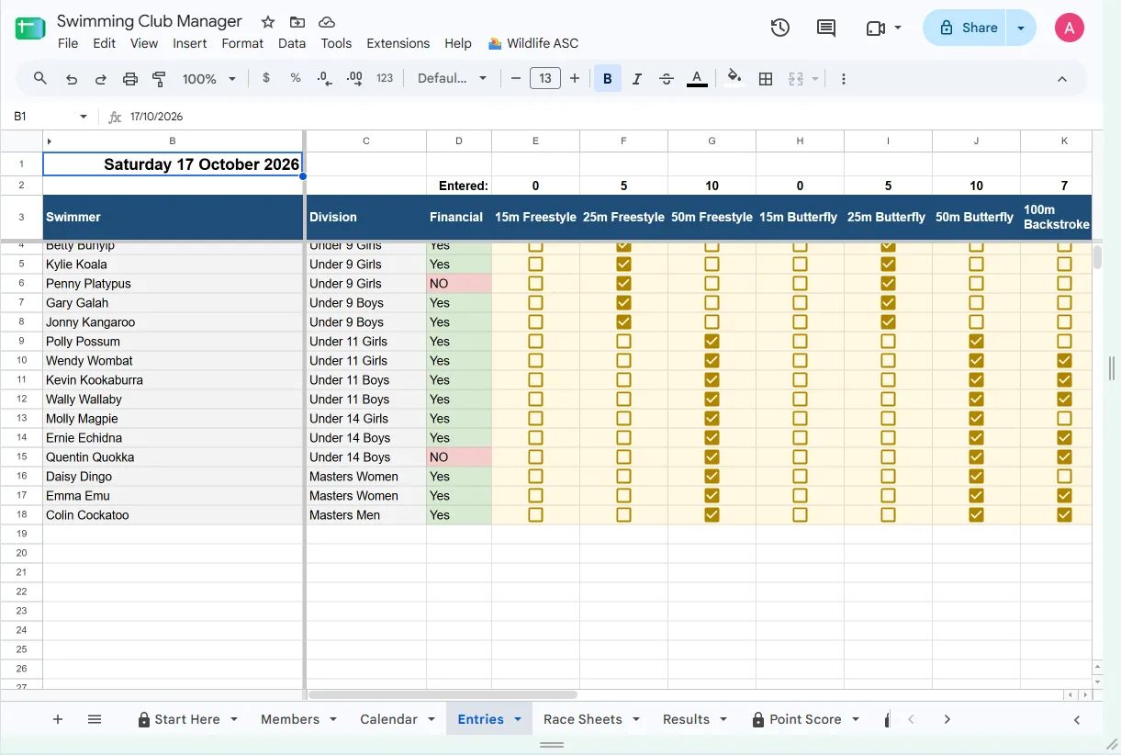The width and height of the screenshot is (1121, 755).
Task: Decrease decimal places icon
Action: (x=325, y=79)
